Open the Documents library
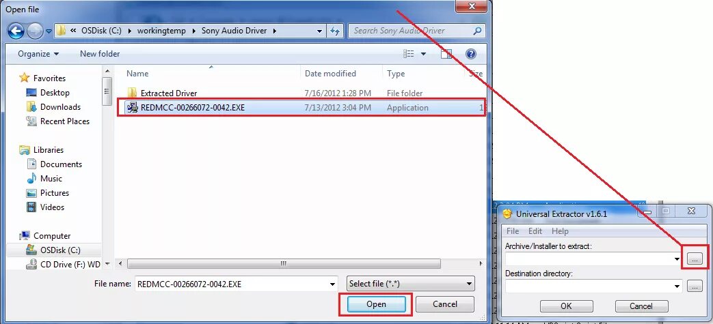Viewport: 713px width, 324px height. (x=61, y=164)
